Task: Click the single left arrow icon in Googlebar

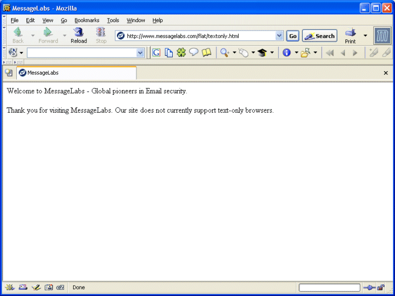Action: point(343,53)
